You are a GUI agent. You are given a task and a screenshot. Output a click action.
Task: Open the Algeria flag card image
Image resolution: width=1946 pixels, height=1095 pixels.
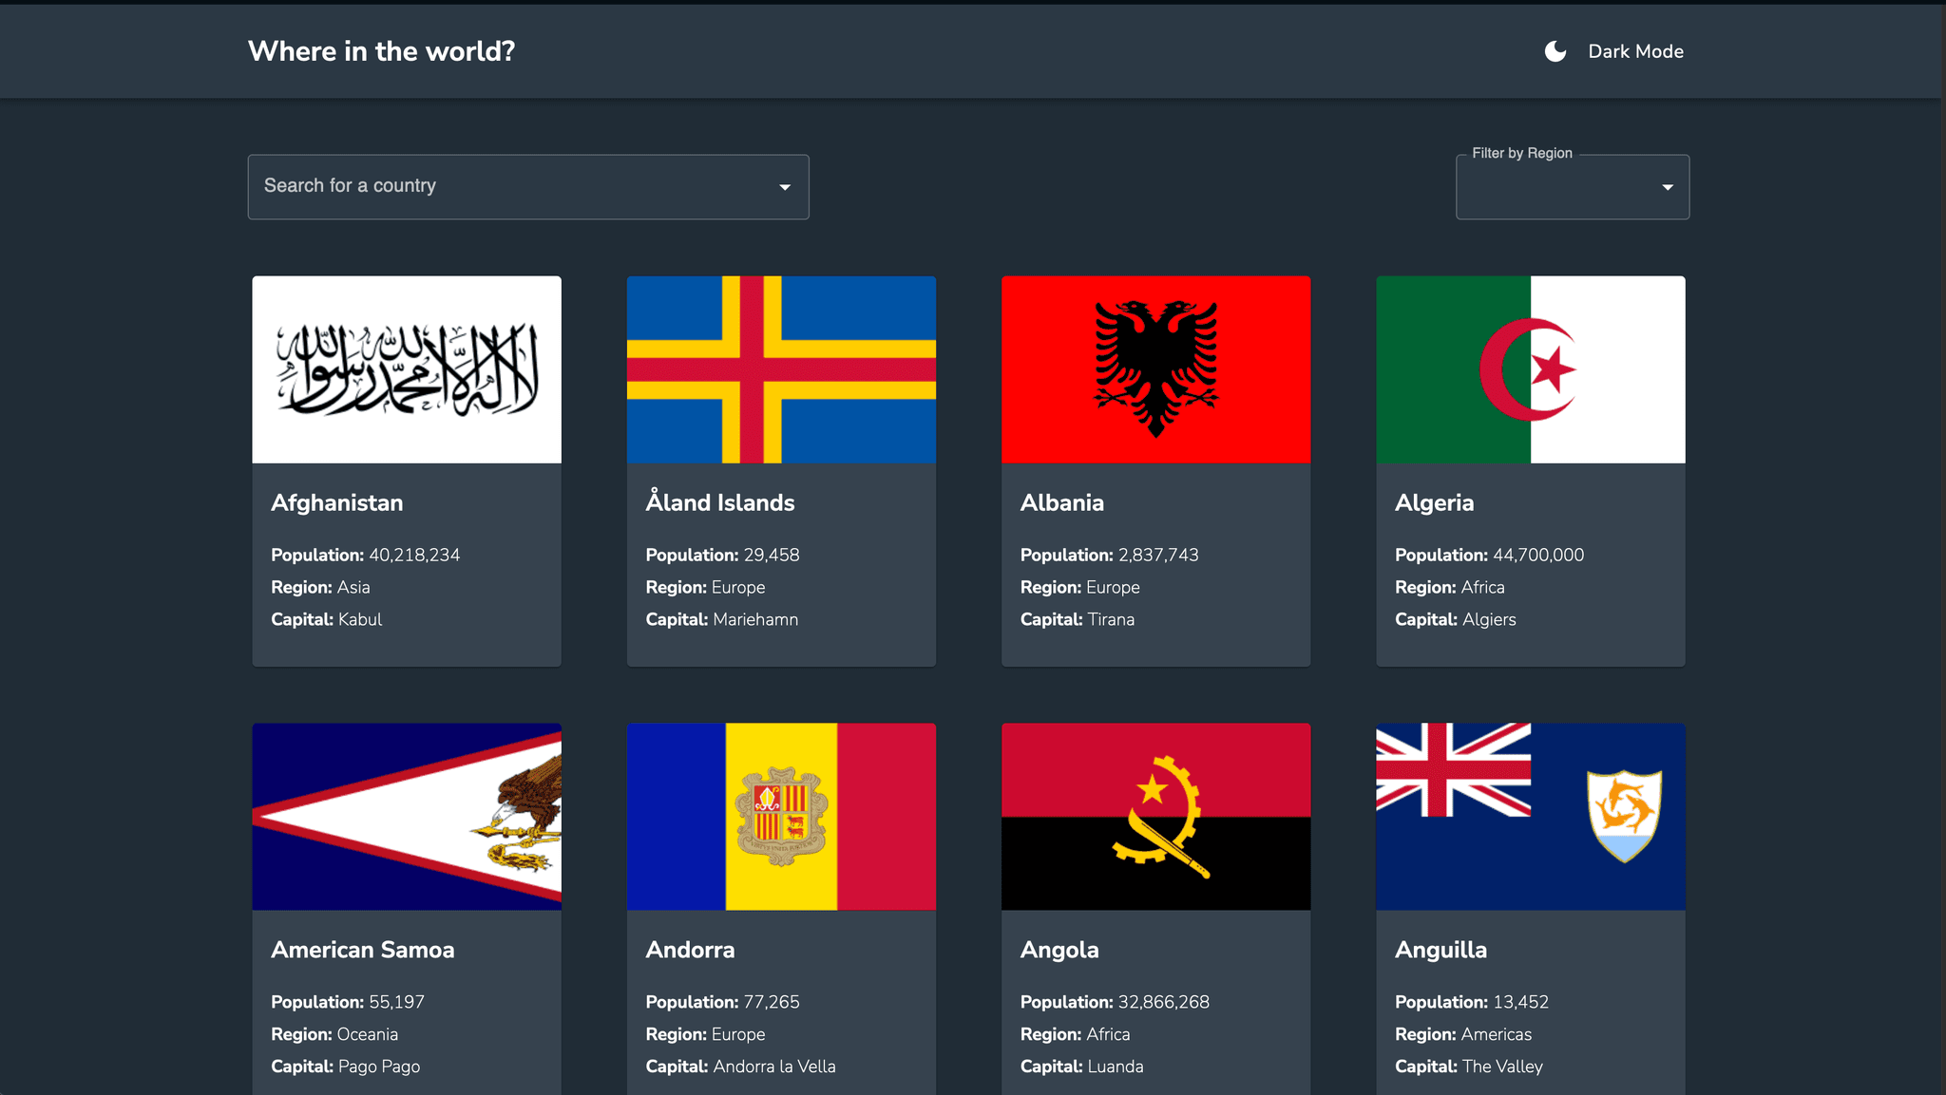(x=1530, y=369)
